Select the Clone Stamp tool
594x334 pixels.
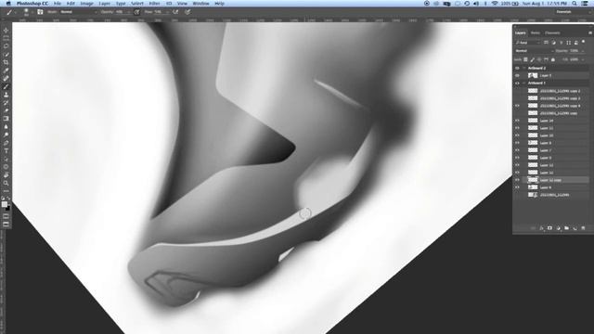[6, 95]
